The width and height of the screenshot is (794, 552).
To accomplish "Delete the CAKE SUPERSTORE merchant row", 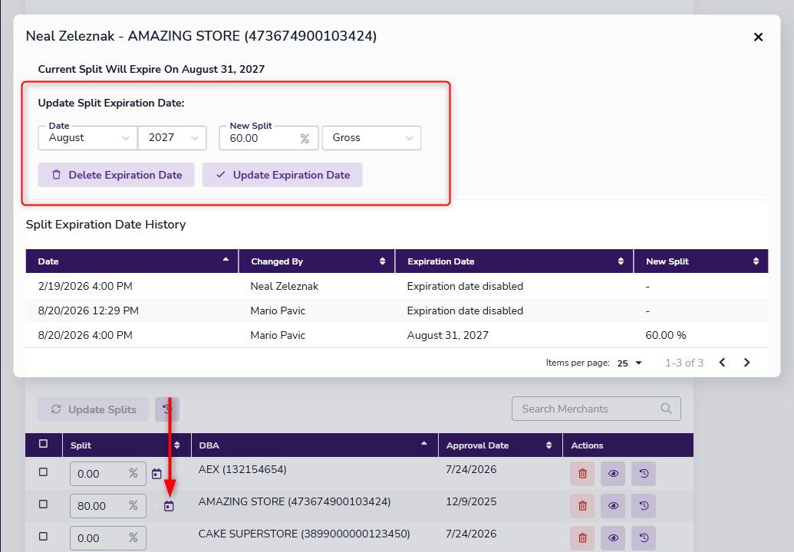I will (x=582, y=538).
